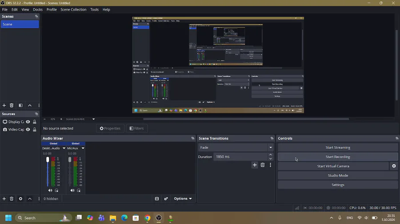Open Desktop Audio dropdown arrow
Screen dimensions: 400x224
pos(64,148)
